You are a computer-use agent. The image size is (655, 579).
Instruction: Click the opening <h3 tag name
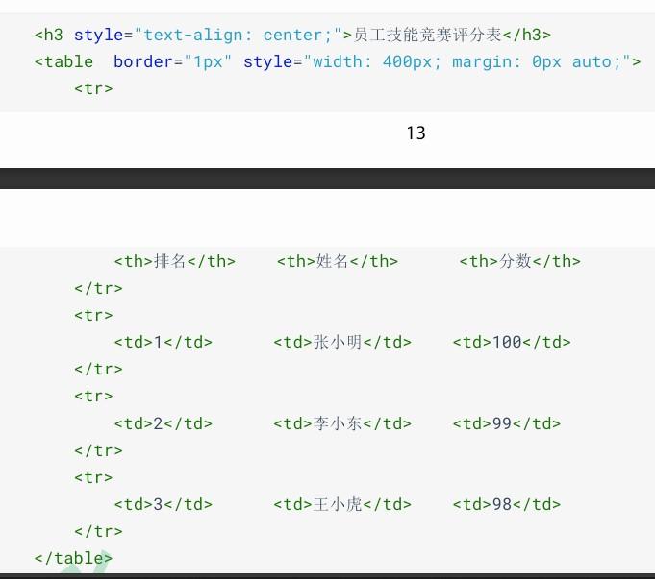(x=48, y=35)
